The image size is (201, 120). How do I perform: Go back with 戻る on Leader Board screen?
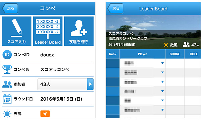pos(115,8)
